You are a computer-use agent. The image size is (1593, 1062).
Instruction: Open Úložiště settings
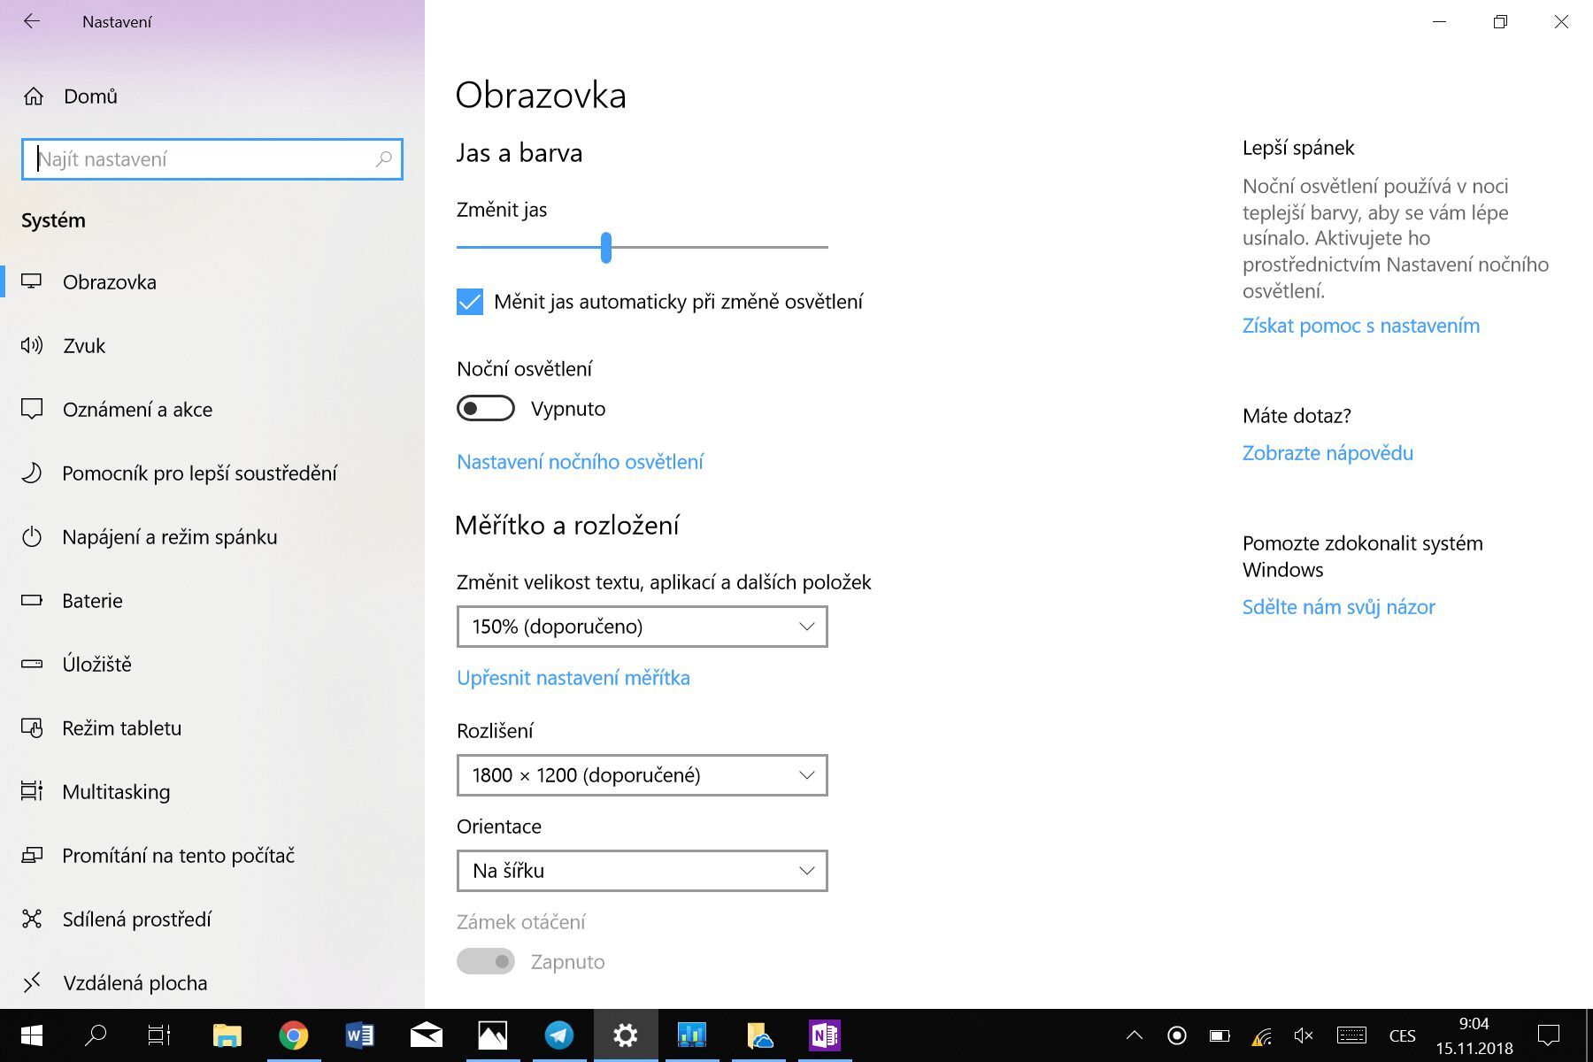[96, 664]
